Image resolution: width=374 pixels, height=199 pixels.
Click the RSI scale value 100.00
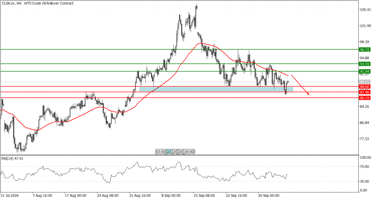365,157
